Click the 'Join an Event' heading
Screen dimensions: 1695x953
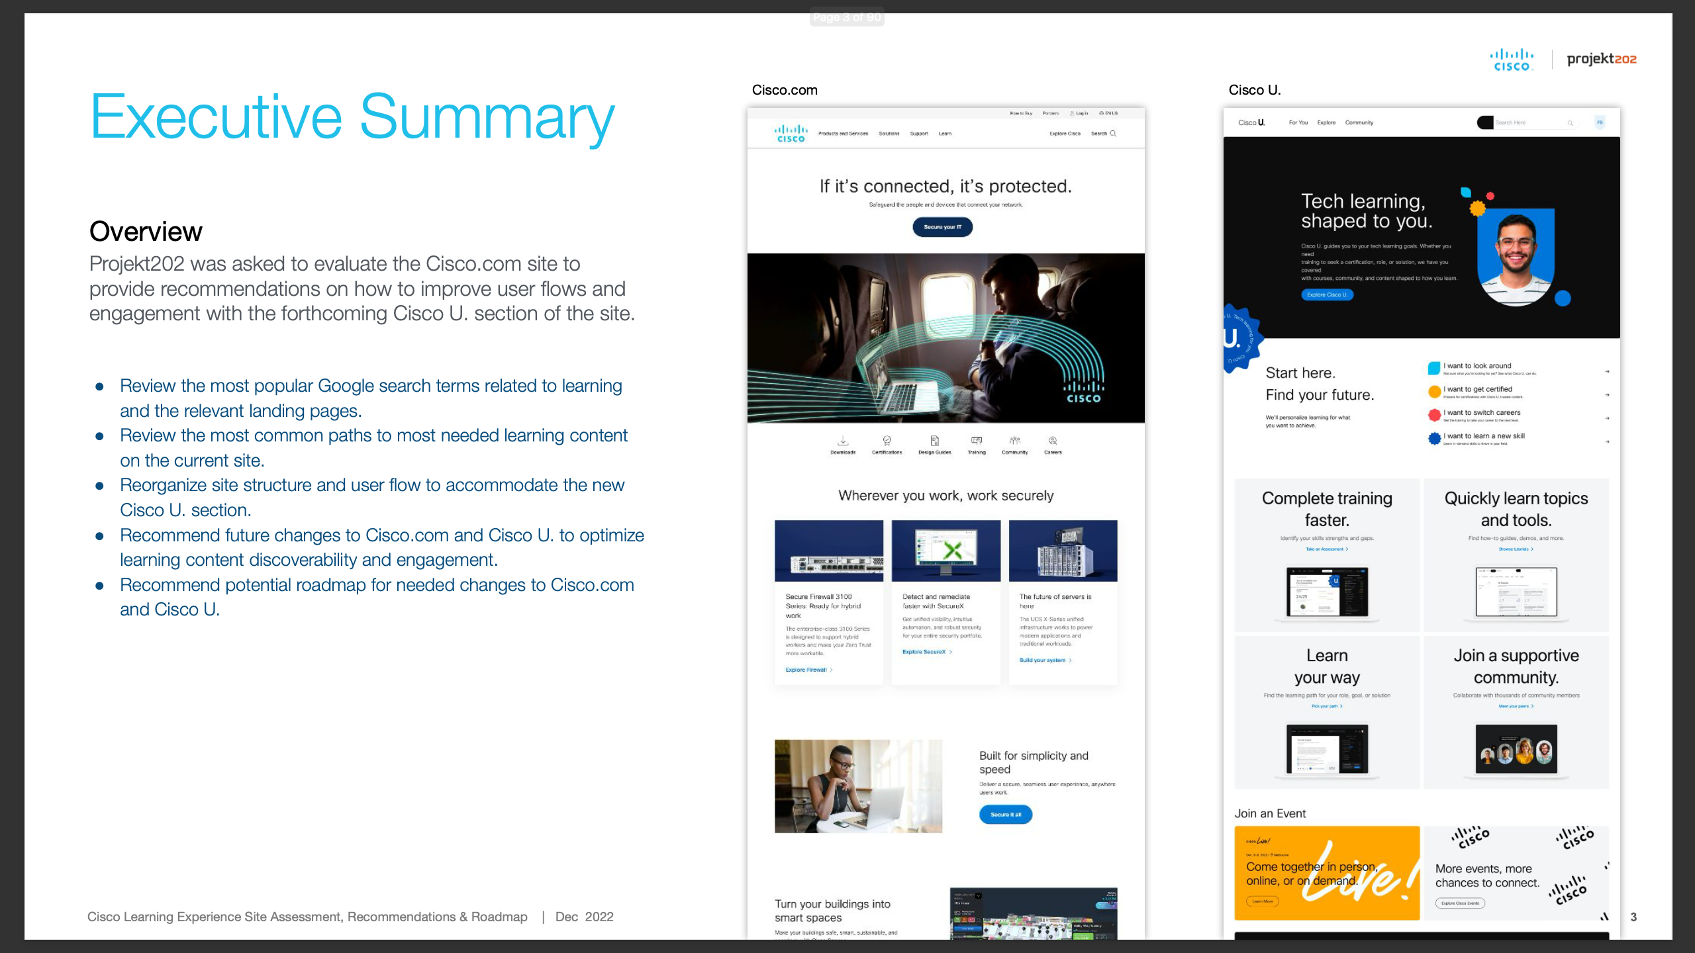pyautogui.click(x=1270, y=813)
